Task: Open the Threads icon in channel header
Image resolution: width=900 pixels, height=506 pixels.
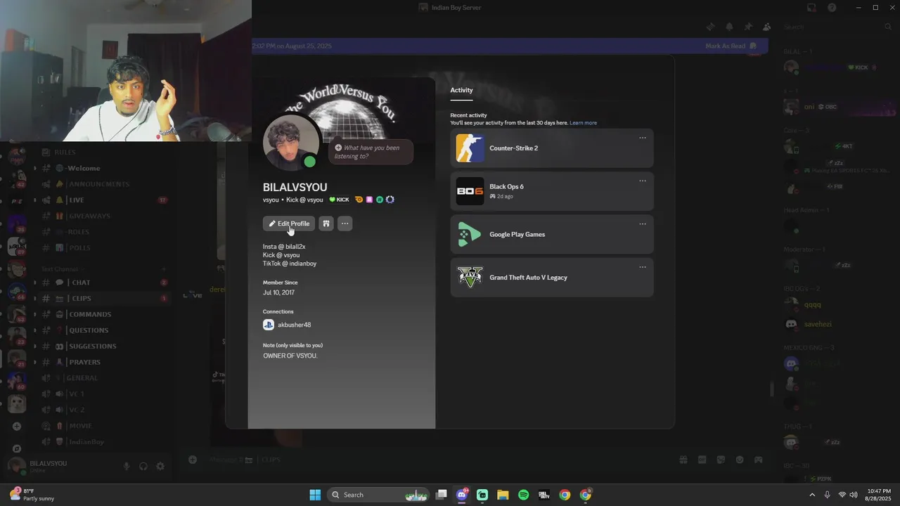Action: [x=711, y=27]
